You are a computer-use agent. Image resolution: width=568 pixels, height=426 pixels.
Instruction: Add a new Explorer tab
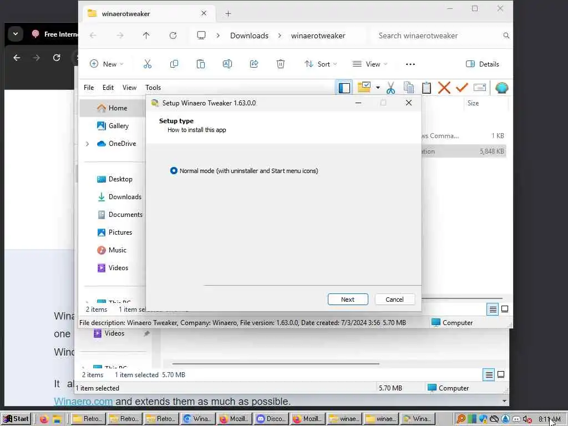[228, 14]
